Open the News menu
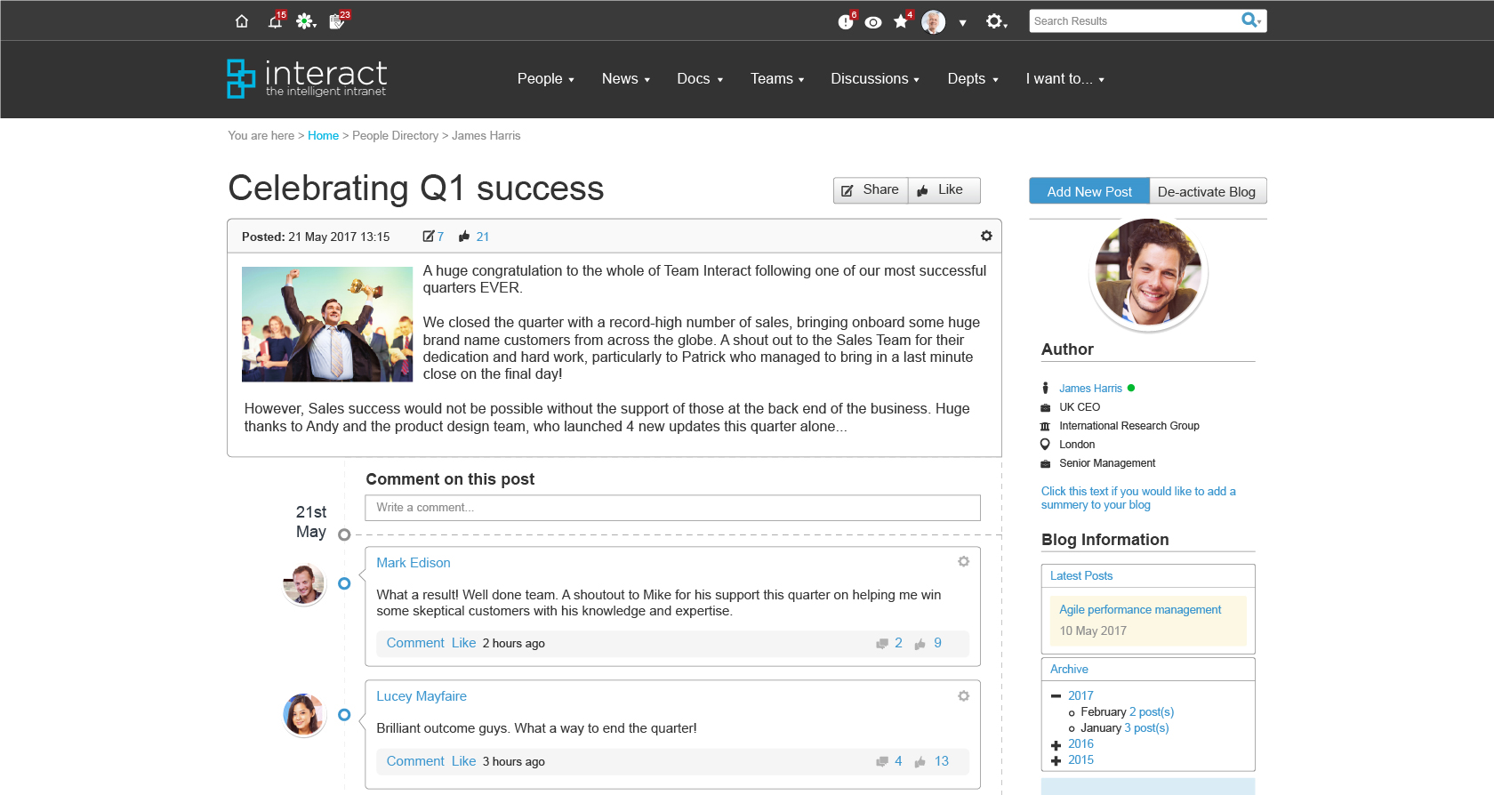1494x795 pixels. [x=625, y=79]
